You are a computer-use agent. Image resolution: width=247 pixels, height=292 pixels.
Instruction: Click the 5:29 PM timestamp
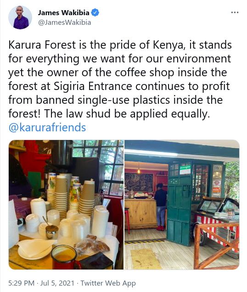22,283
